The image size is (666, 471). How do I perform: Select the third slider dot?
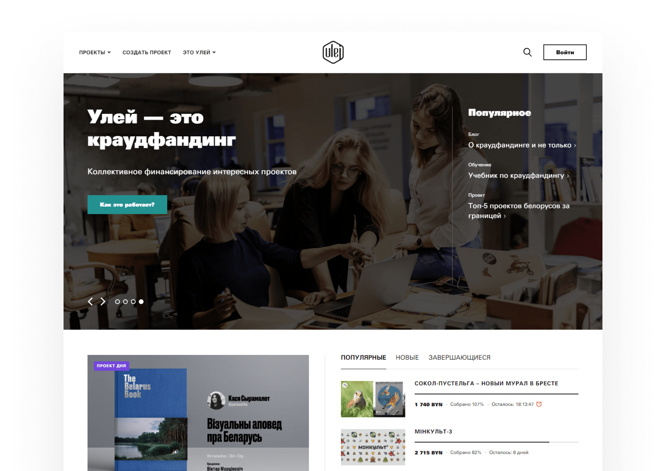[x=133, y=301]
